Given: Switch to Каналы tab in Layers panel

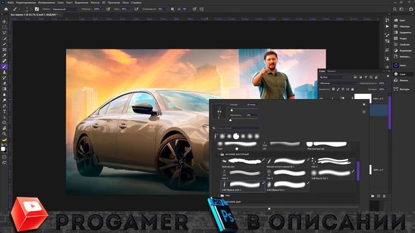Looking at the screenshot, I should point(331,71).
